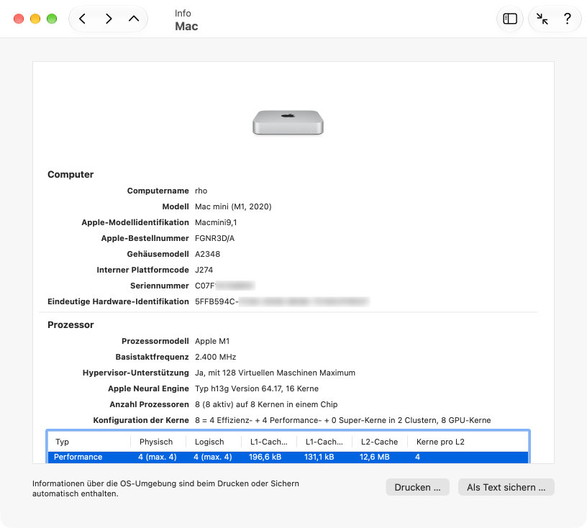Click the case model value A2348

207,254
